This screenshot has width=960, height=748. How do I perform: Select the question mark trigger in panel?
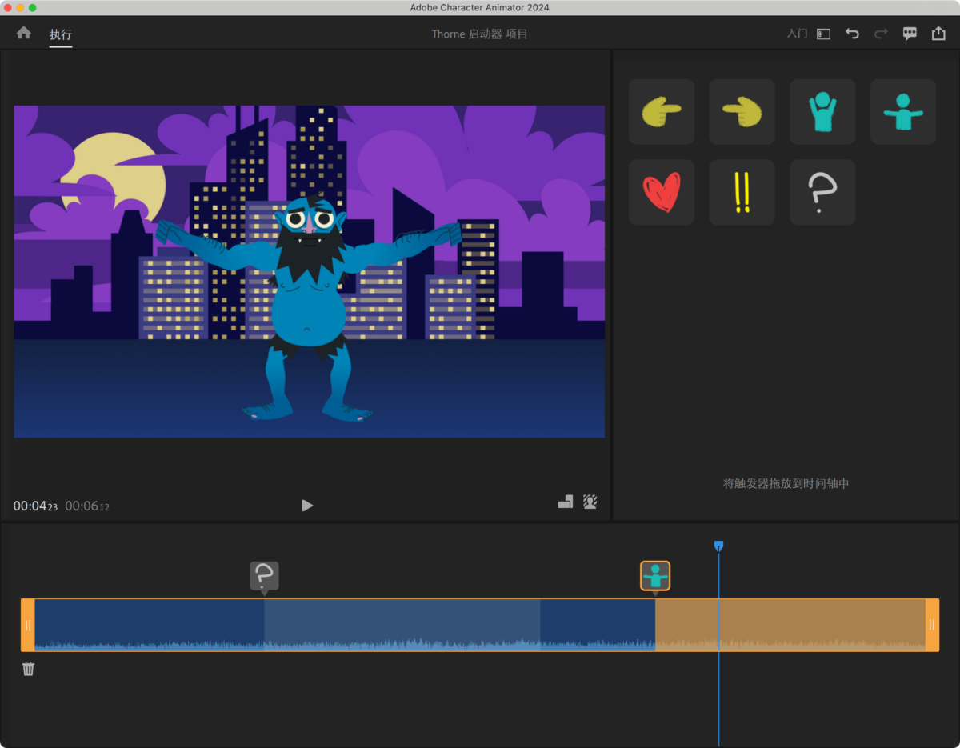(x=822, y=193)
